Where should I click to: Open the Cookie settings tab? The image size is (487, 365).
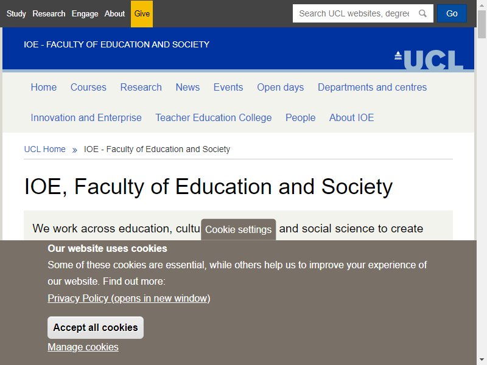[x=238, y=229]
